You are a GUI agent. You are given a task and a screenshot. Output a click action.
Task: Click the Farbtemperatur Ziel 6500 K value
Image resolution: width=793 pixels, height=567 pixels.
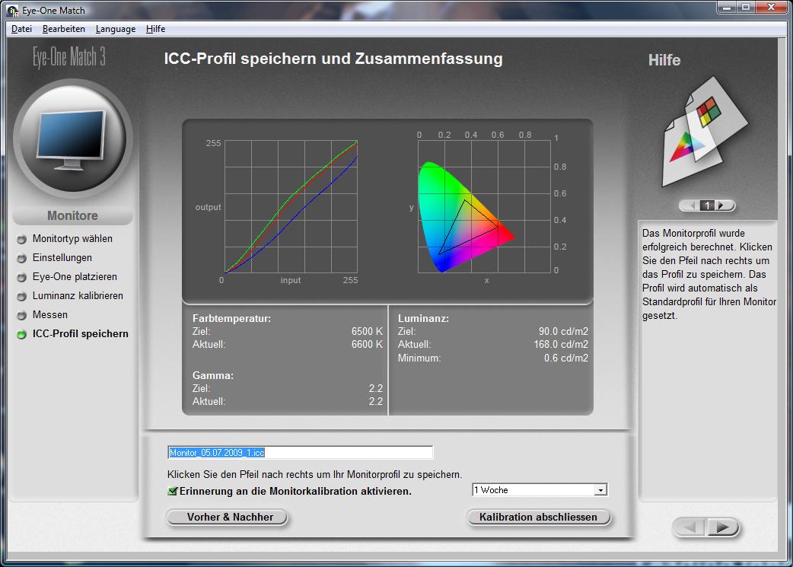(367, 331)
